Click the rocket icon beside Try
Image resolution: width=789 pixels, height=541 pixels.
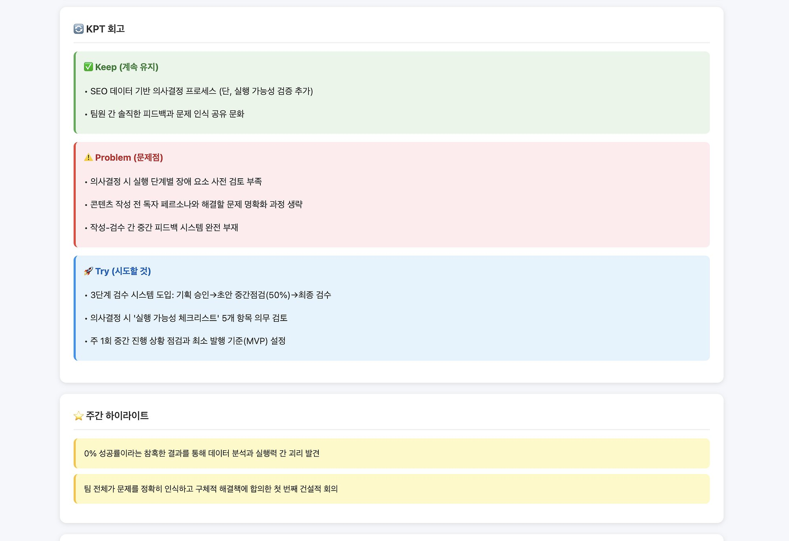(88, 271)
